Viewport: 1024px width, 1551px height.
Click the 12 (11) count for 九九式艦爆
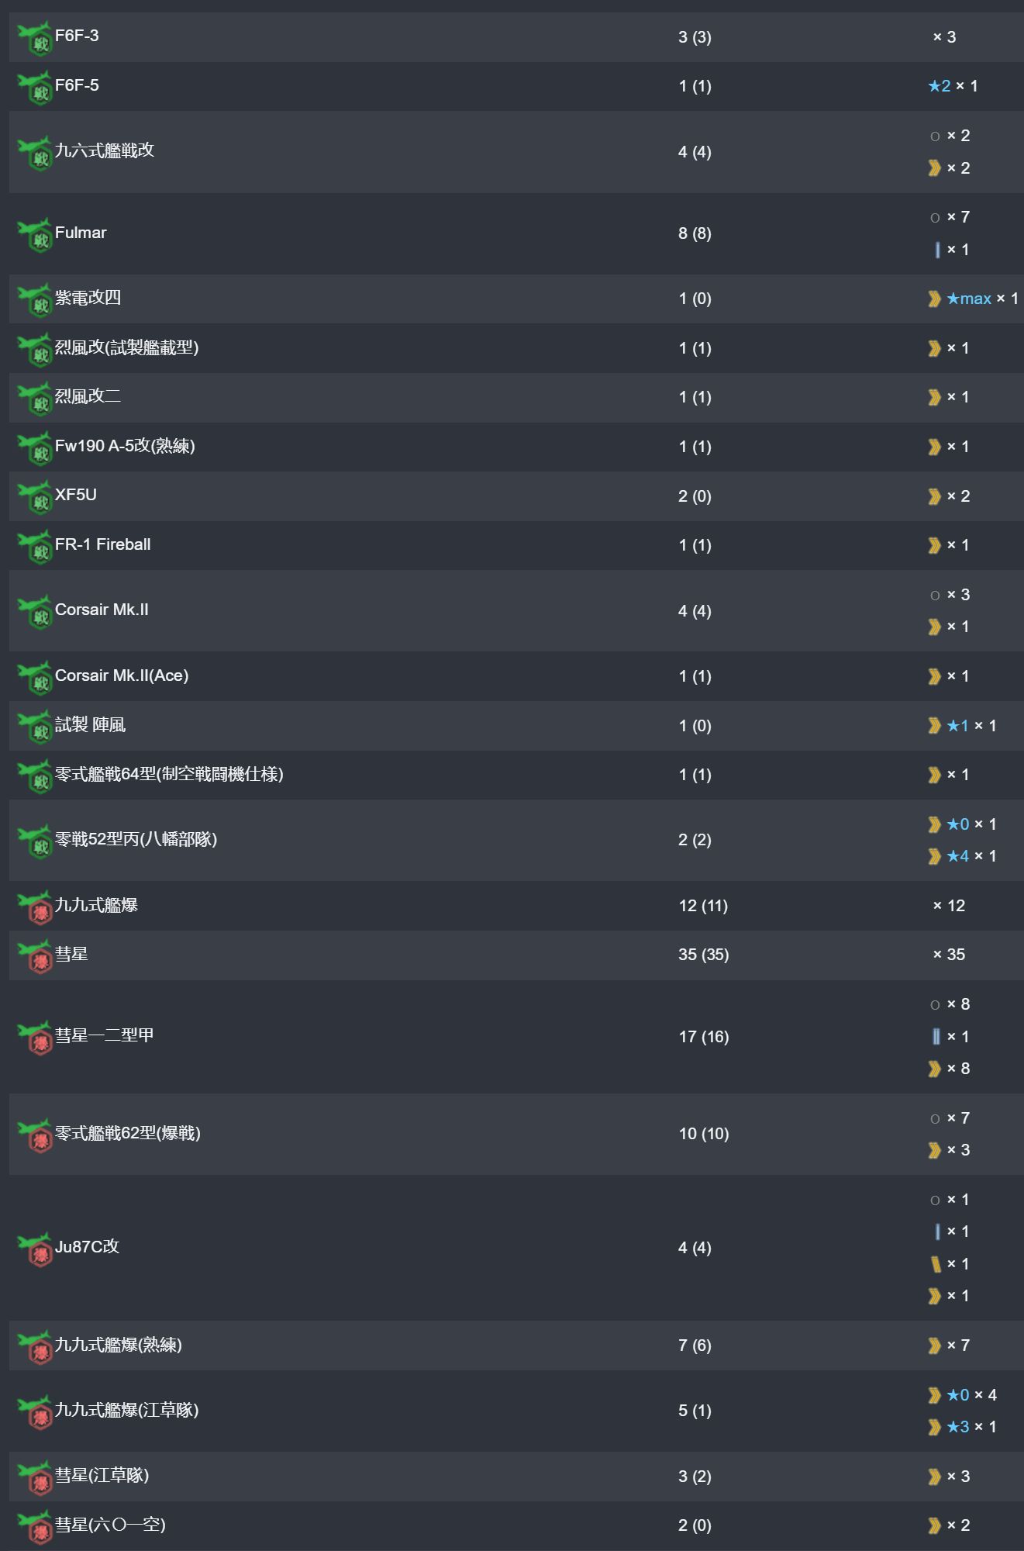[x=703, y=906]
